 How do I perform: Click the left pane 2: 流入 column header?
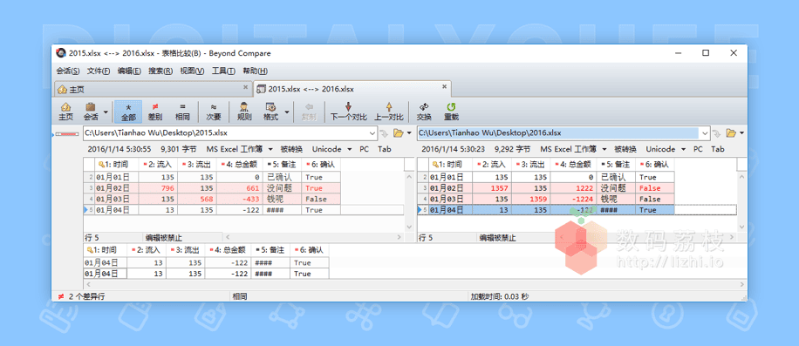[158, 165]
